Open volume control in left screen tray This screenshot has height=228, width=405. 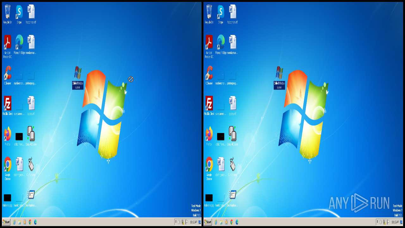[179, 222]
